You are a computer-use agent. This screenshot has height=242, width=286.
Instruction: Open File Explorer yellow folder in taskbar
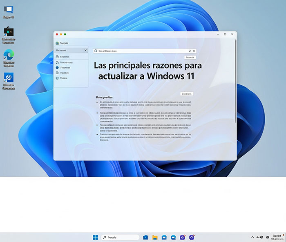[x=155, y=237]
